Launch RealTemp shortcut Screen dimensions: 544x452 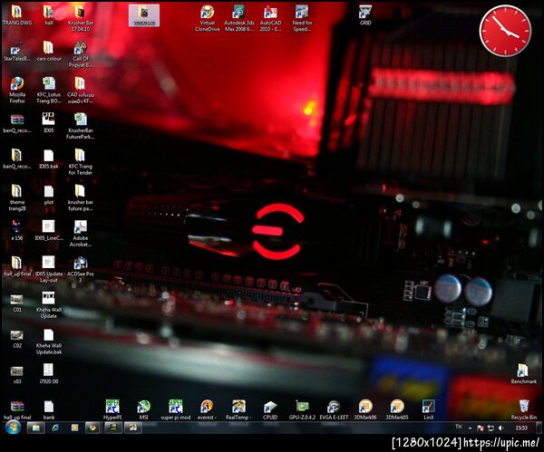coord(238,409)
